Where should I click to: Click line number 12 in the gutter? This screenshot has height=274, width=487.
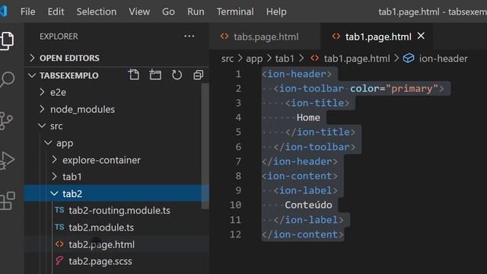tap(235, 234)
